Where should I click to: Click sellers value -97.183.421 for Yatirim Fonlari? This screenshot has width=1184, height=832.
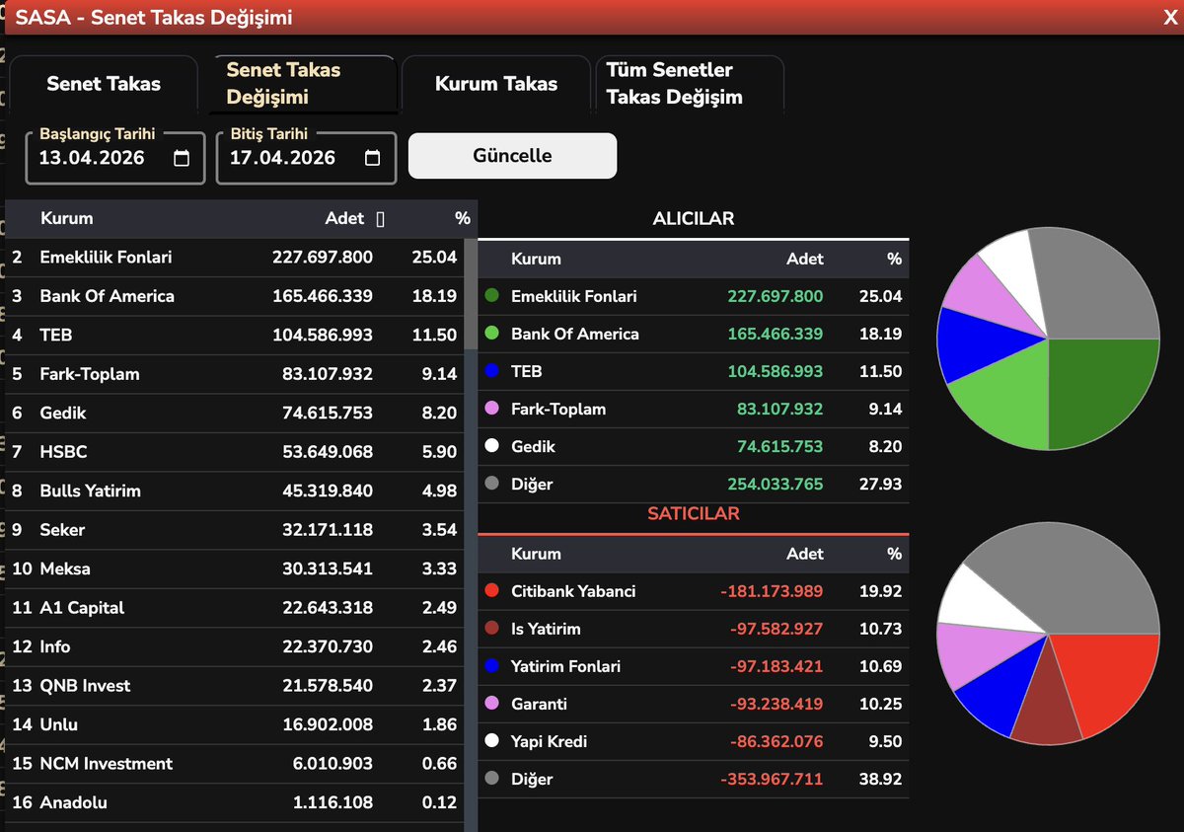777,667
